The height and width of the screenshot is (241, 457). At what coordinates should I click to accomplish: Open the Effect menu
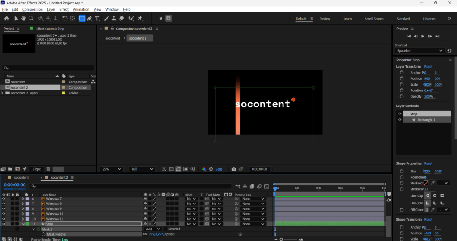click(64, 10)
